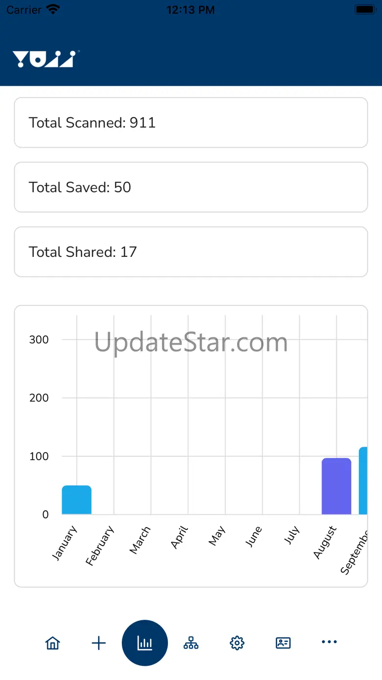The width and height of the screenshot is (382, 680).
Task: Tap the February axis label
Action: 100,545
